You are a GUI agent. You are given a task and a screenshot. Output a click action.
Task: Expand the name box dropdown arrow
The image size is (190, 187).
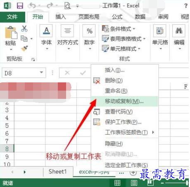click(x=41, y=72)
